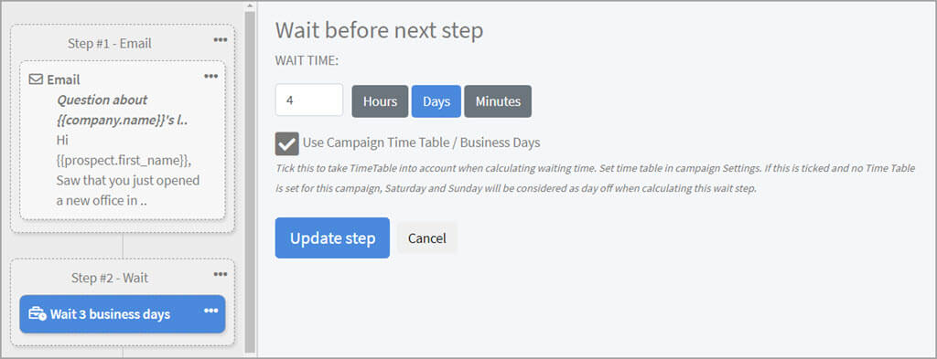Image resolution: width=937 pixels, height=359 pixels.
Task: Open the Email card's three-dot menu
Action: click(x=211, y=76)
